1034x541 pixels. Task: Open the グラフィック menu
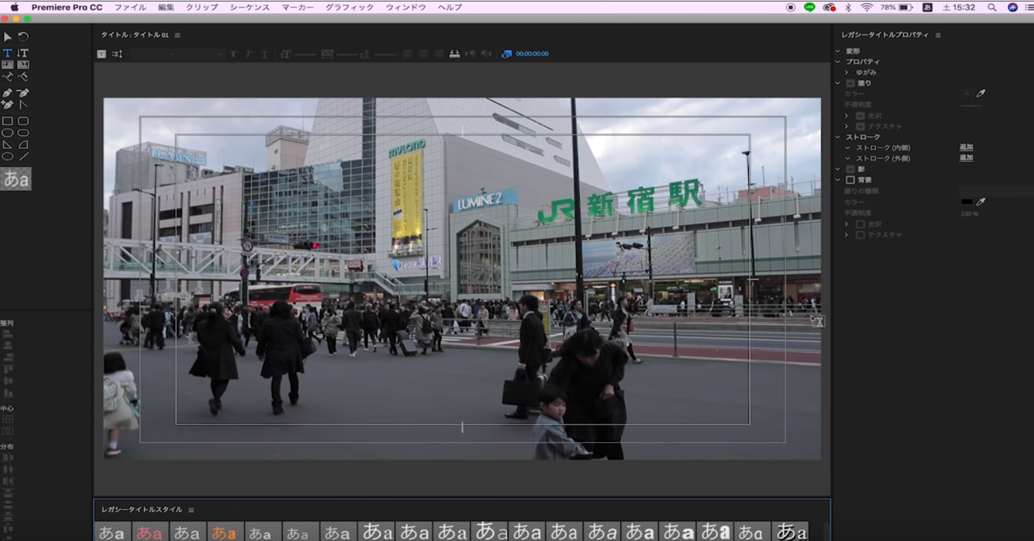pos(349,7)
